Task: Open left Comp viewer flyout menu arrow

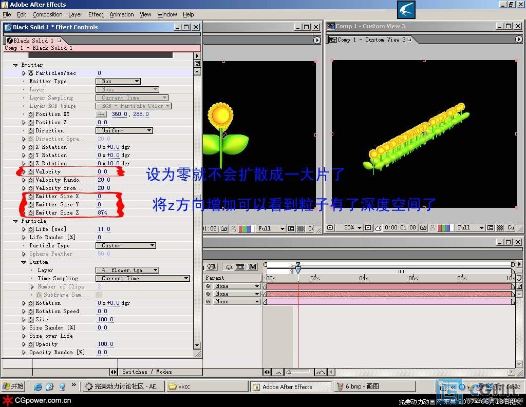Action: 317,40
